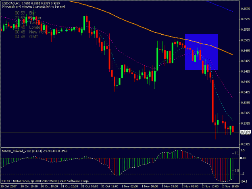Viewport: 252px width, 189px height.
Task: Click the 0.9315 price scale label
Action: pyautogui.click(x=246, y=144)
